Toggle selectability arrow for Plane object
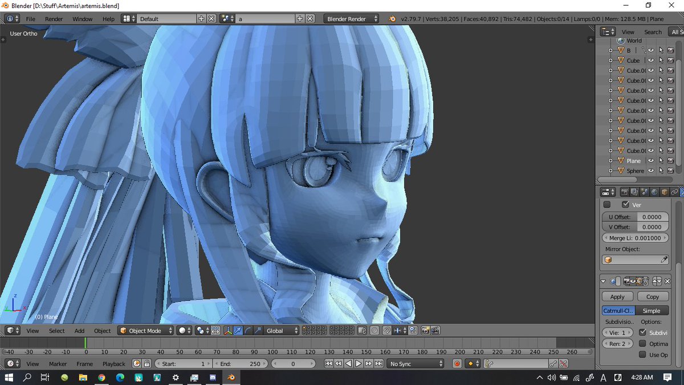Image resolution: width=684 pixels, height=385 pixels. tap(661, 161)
